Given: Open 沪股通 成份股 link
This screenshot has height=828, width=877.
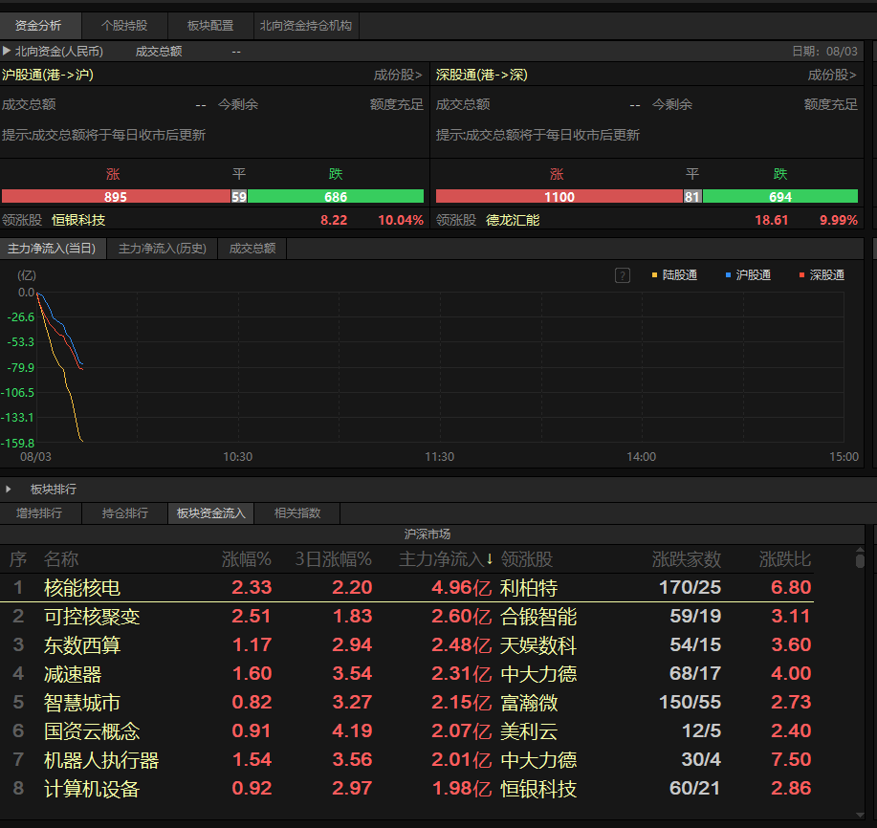Looking at the screenshot, I should [x=398, y=75].
